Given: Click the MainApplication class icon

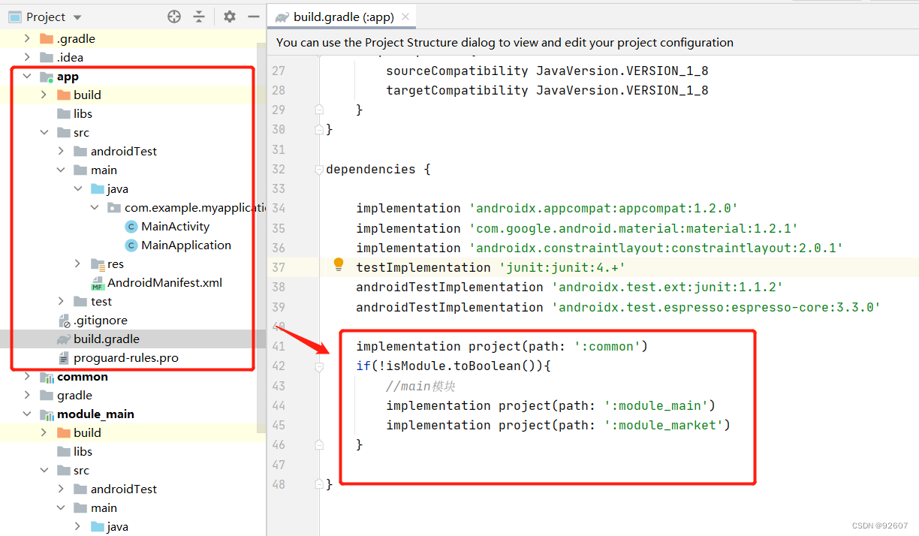Looking at the screenshot, I should pyautogui.click(x=131, y=245).
